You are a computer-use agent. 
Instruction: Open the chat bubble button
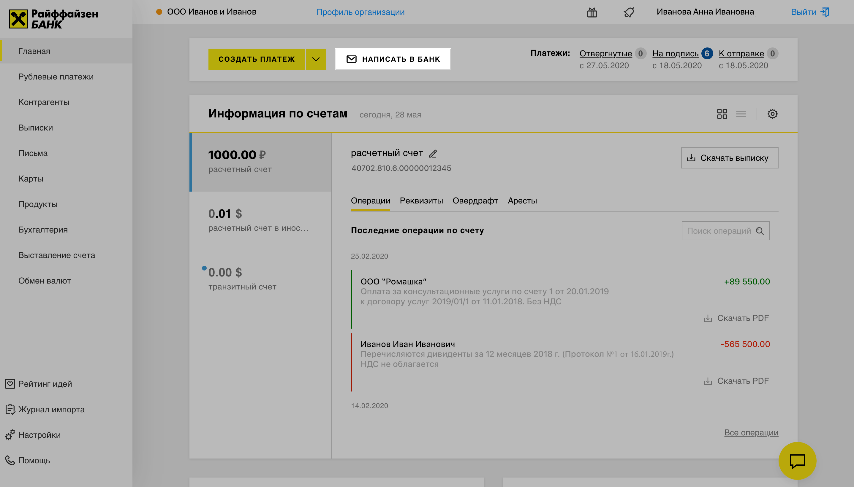click(797, 461)
